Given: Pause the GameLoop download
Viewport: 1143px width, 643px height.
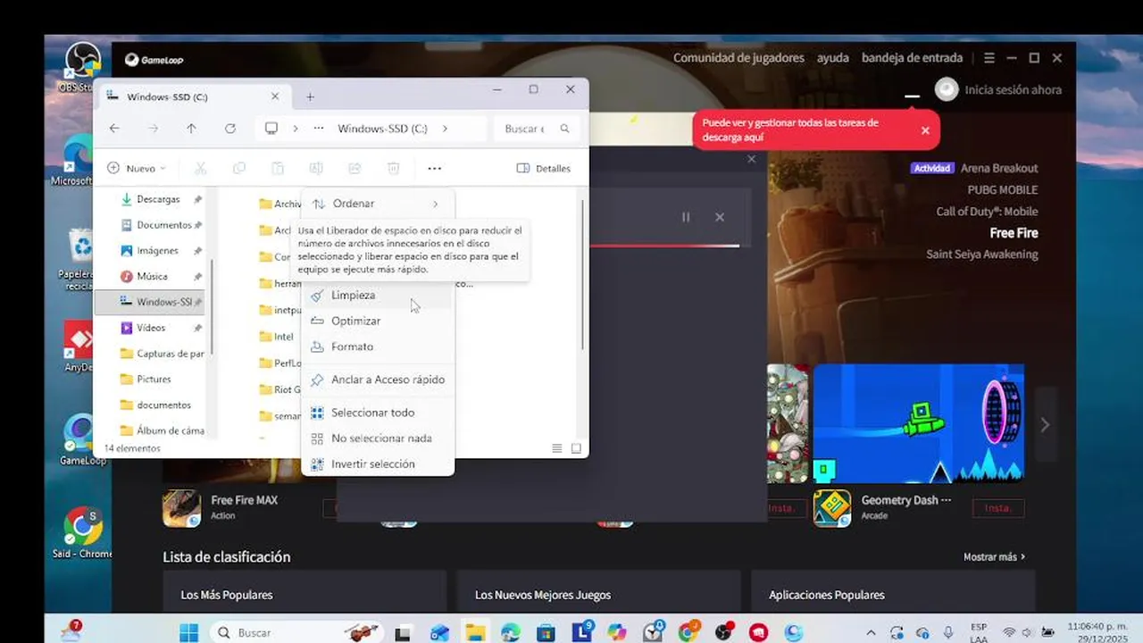Looking at the screenshot, I should click(686, 217).
